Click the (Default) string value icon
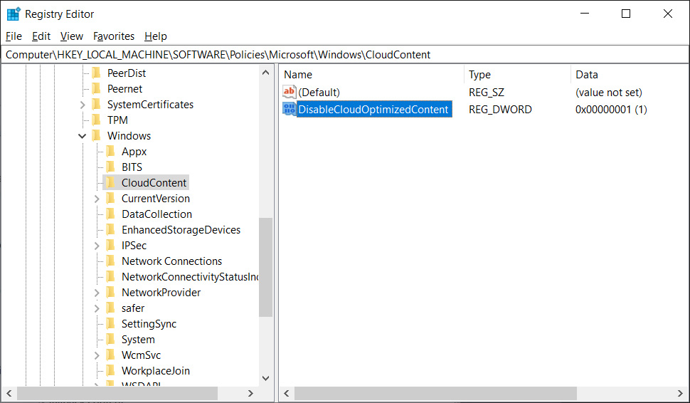The width and height of the screenshot is (690, 403). click(289, 92)
